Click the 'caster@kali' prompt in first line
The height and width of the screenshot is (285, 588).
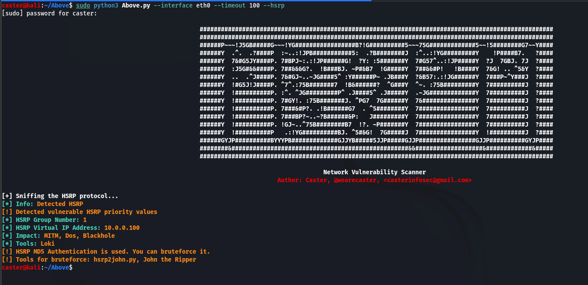coord(21,5)
